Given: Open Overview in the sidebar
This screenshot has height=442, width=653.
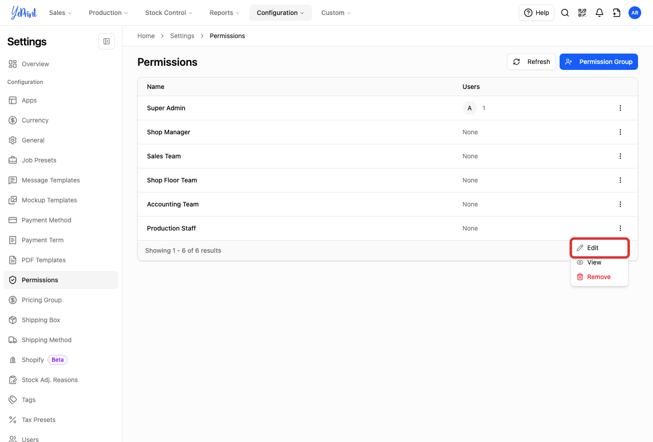Looking at the screenshot, I should pos(61,64).
